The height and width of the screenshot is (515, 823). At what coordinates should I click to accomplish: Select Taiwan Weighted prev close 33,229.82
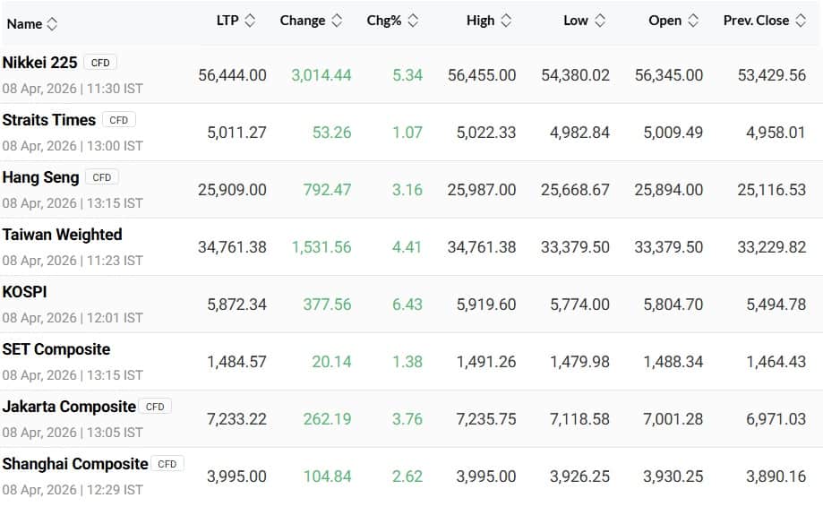pos(772,246)
